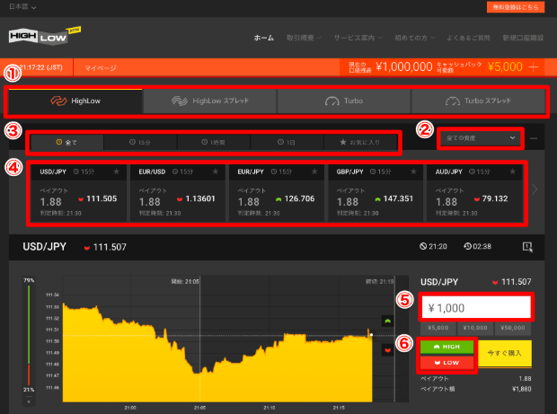
Task: Select the EUR/JPY 15分 card
Action: point(277,193)
